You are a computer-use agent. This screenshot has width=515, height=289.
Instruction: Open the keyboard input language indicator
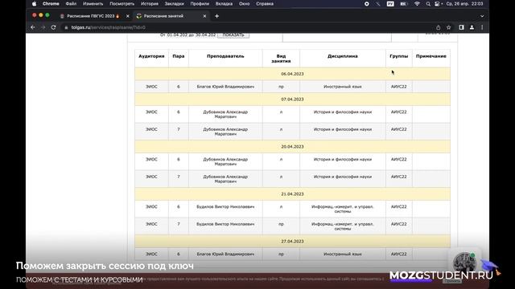coord(390,4)
